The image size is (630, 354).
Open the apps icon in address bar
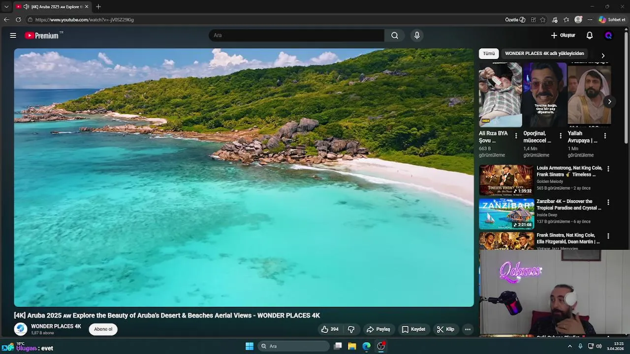click(533, 20)
